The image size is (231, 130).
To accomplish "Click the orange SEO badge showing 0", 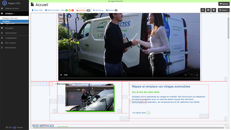I will tap(69, 10).
